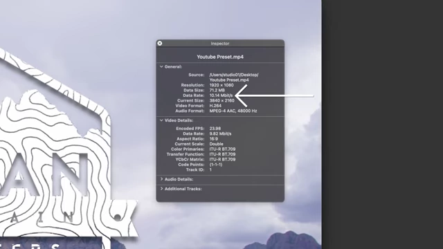Select the Audio Format MPEG-4 AAC value
The height and width of the screenshot is (249, 443).
pos(233,111)
